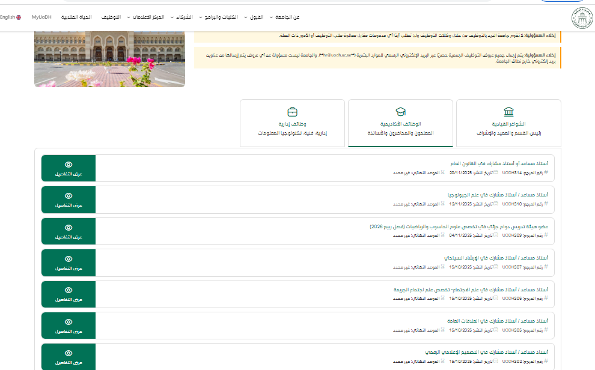
Task: Click the briefcase icon for وظائف إدارية
Action: 292,112
